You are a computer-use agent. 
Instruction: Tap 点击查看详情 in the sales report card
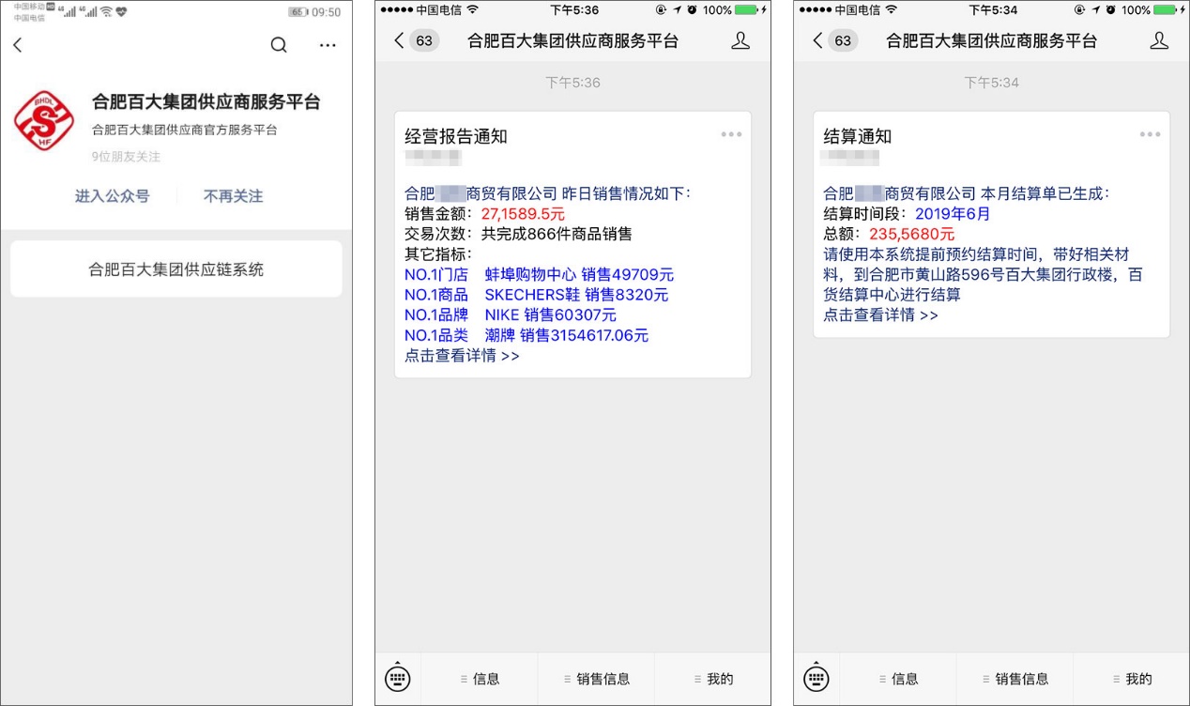462,356
